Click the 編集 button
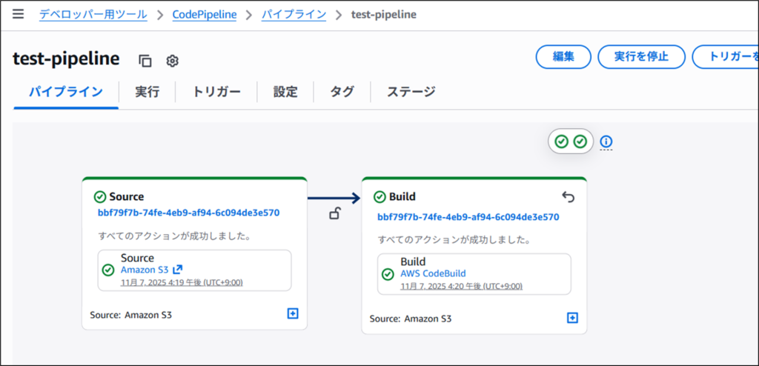The height and width of the screenshot is (366, 759). click(563, 57)
